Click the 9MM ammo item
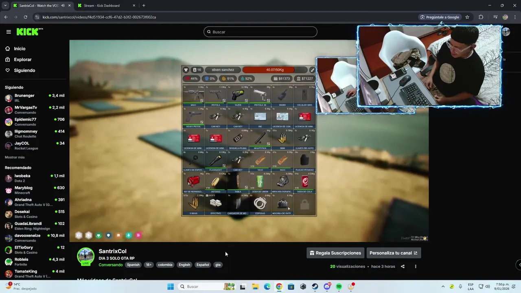 point(282,140)
